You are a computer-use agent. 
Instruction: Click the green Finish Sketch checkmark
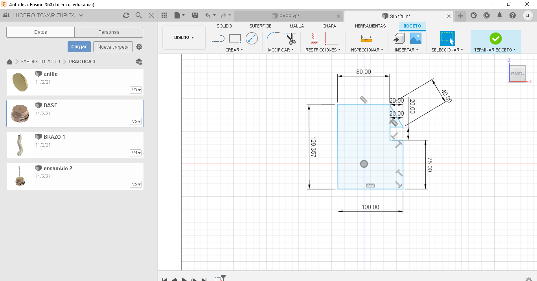click(495, 39)
